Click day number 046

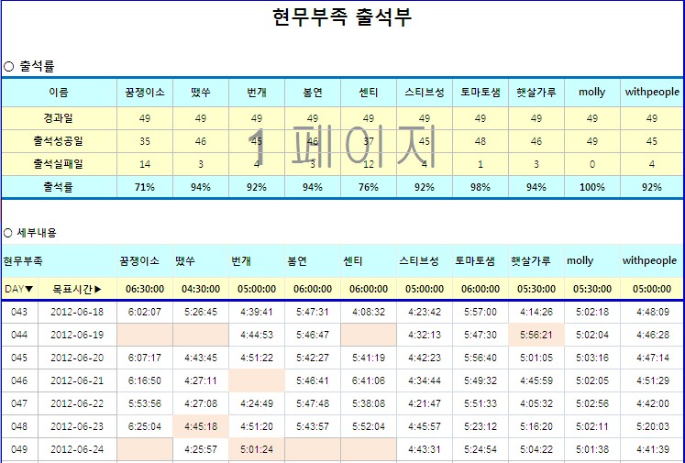point(19,380)
